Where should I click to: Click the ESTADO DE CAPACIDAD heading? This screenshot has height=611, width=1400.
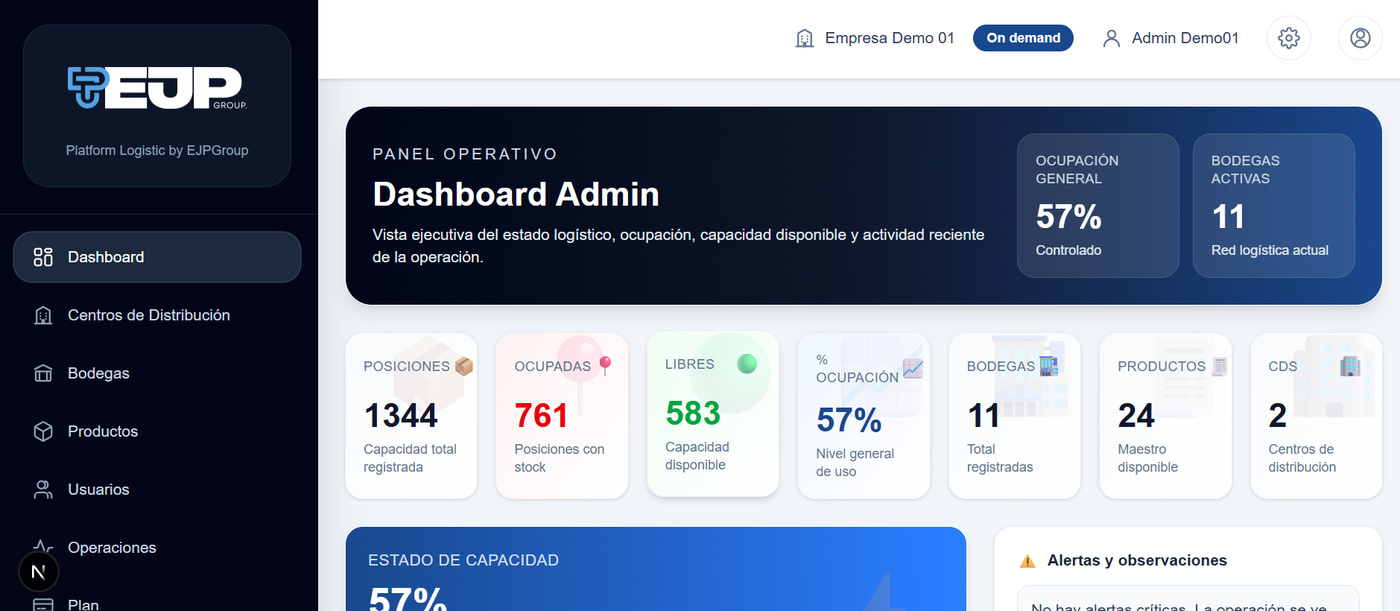click(x=463, y=560)
